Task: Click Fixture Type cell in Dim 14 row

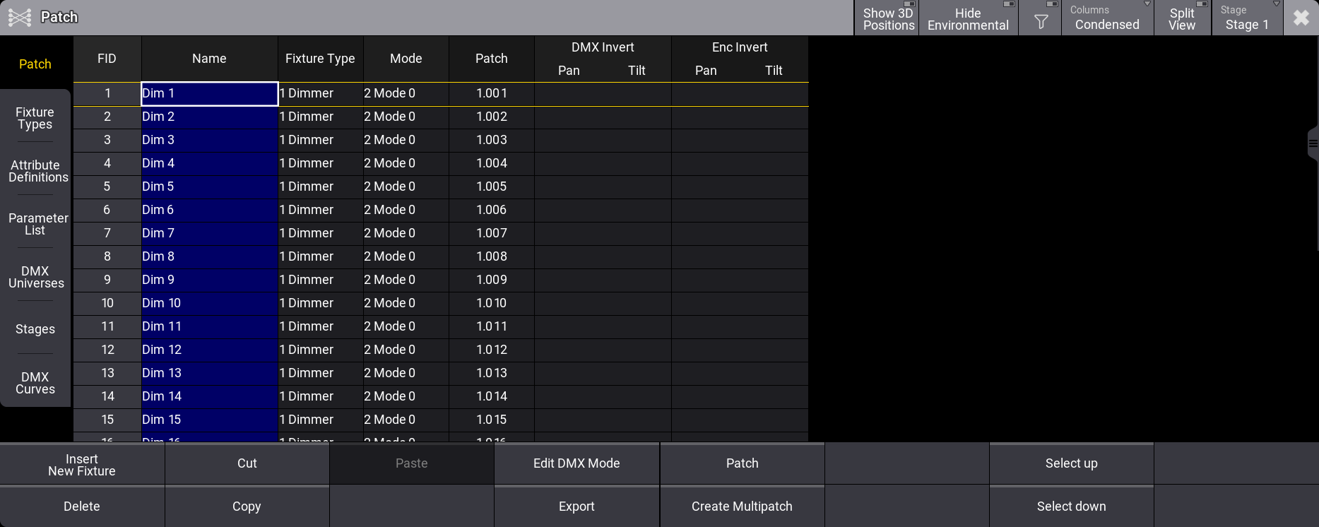Action: click(x=321, y=396)
